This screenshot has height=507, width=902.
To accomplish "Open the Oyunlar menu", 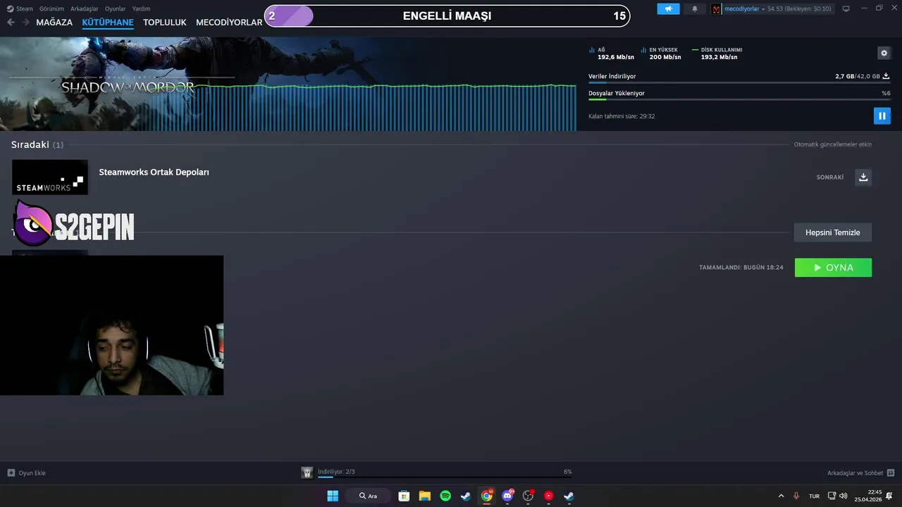I will [115, 8].
